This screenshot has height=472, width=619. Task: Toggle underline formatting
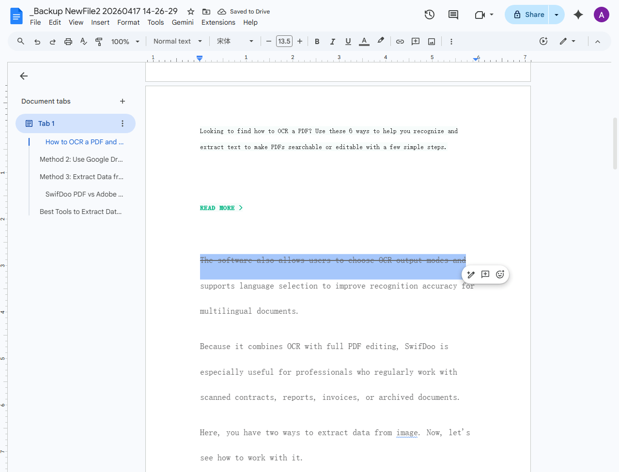[348, 42]
